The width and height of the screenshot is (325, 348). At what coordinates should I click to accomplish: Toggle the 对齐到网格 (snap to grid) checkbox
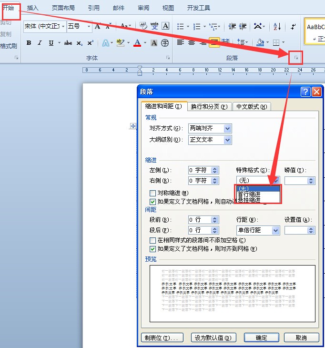point(152,249)
